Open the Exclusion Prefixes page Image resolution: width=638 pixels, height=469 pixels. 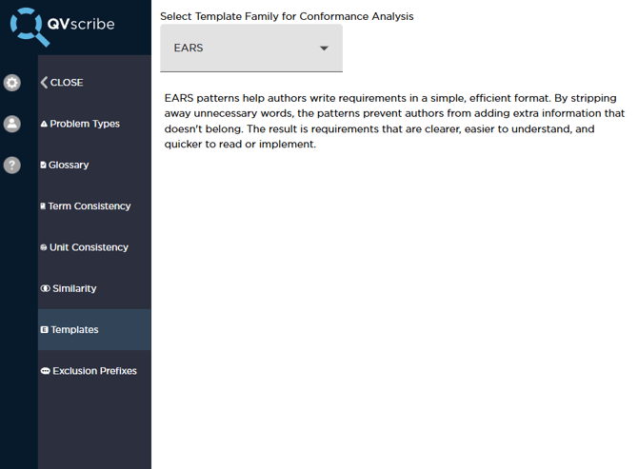pos(94,371)
